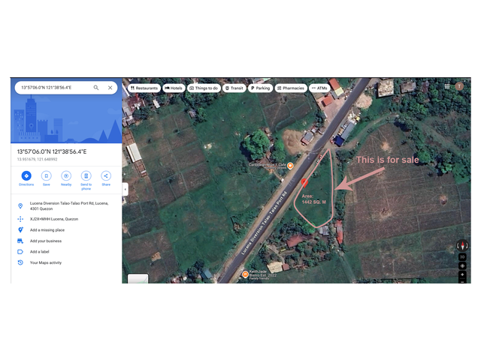Open Nearby places search
This screenshot has height=360, width=481.
tap(66, 175)
